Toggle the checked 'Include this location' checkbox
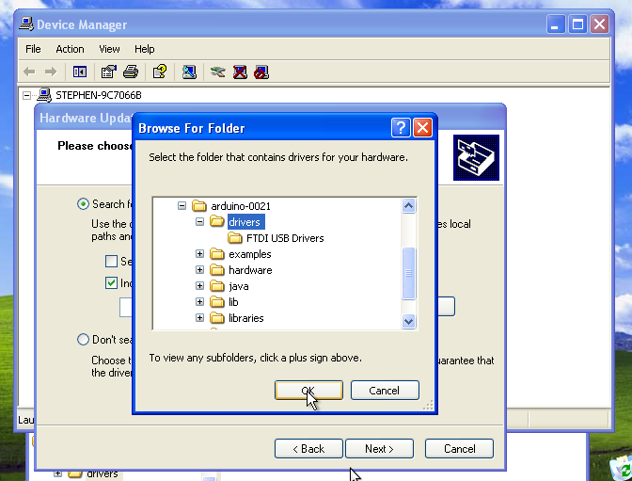Screen dimensions: 632x481 click(112, 283)
